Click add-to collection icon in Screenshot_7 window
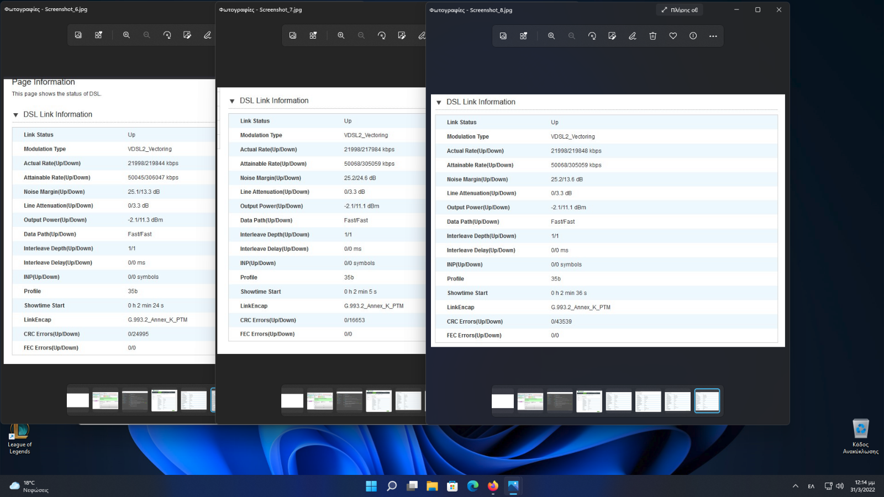The width and height of the screenshot is (884, 497). 313,35
